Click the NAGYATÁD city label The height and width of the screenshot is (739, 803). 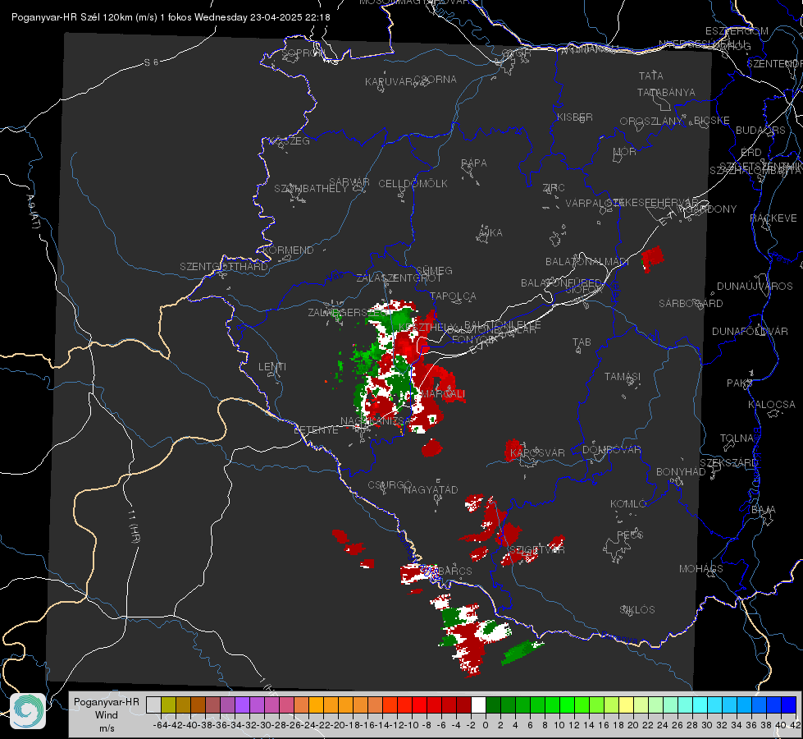tap(431, 490)
